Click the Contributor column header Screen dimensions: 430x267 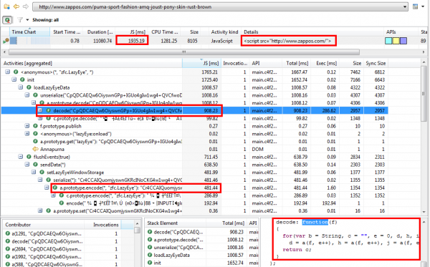pos(43,224)
